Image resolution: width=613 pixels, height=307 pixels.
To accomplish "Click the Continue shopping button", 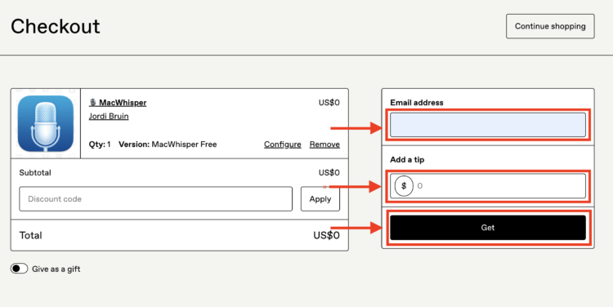I will click(550, 26).
